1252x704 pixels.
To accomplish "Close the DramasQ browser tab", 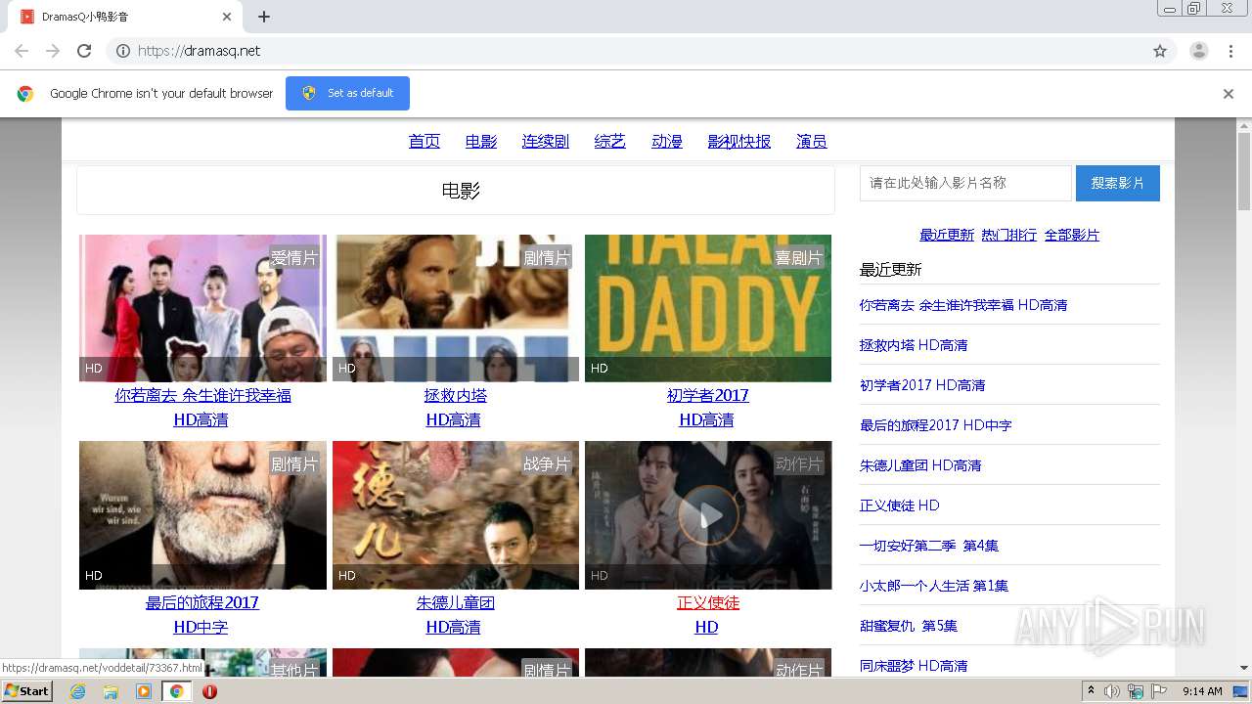I will (x=227, y=17).
